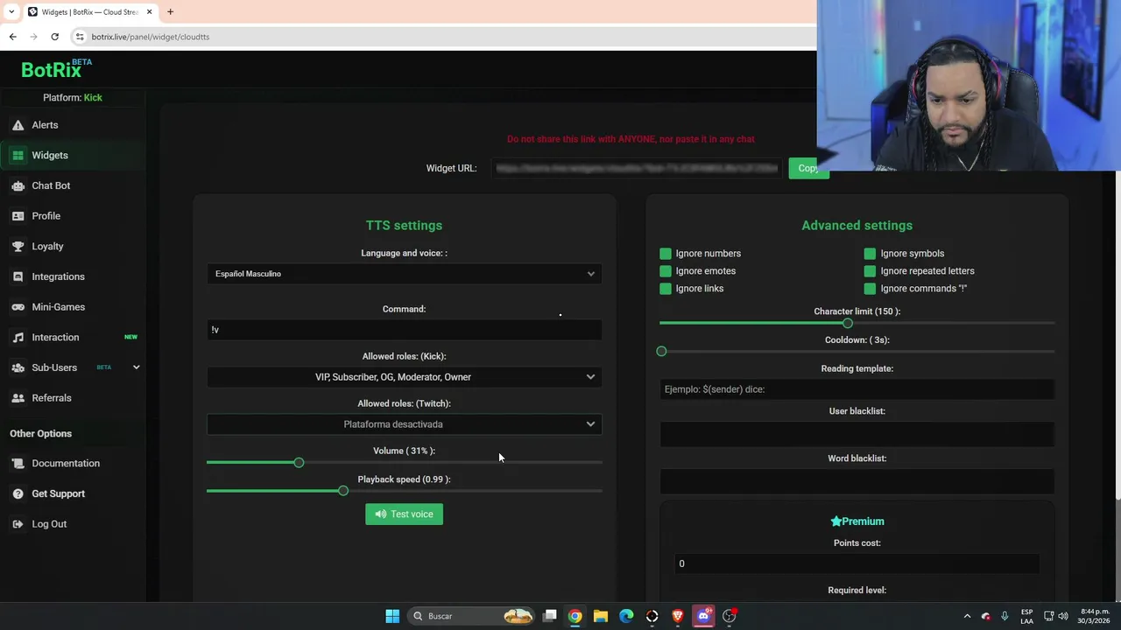Expand the Sub-Users chevron
This screenshot has width=1121, height=630.
(136, 367)
